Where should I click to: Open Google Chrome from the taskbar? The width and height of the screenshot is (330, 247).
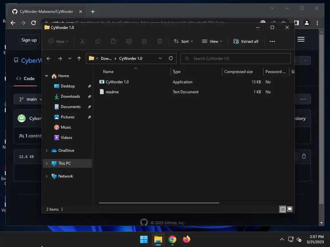tap(172, 239)
